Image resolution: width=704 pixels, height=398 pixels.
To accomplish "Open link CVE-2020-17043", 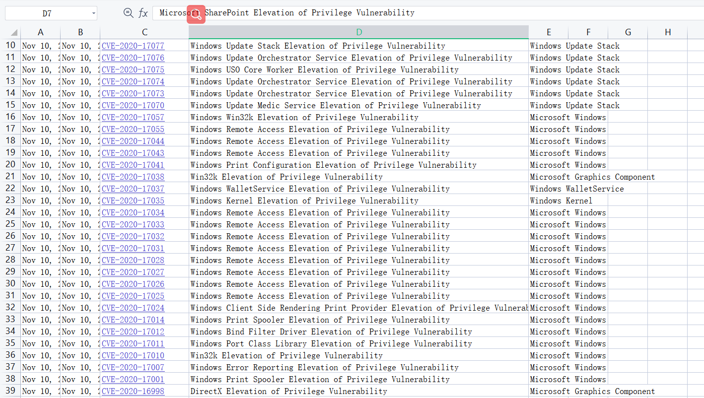I will pos(133,153).
